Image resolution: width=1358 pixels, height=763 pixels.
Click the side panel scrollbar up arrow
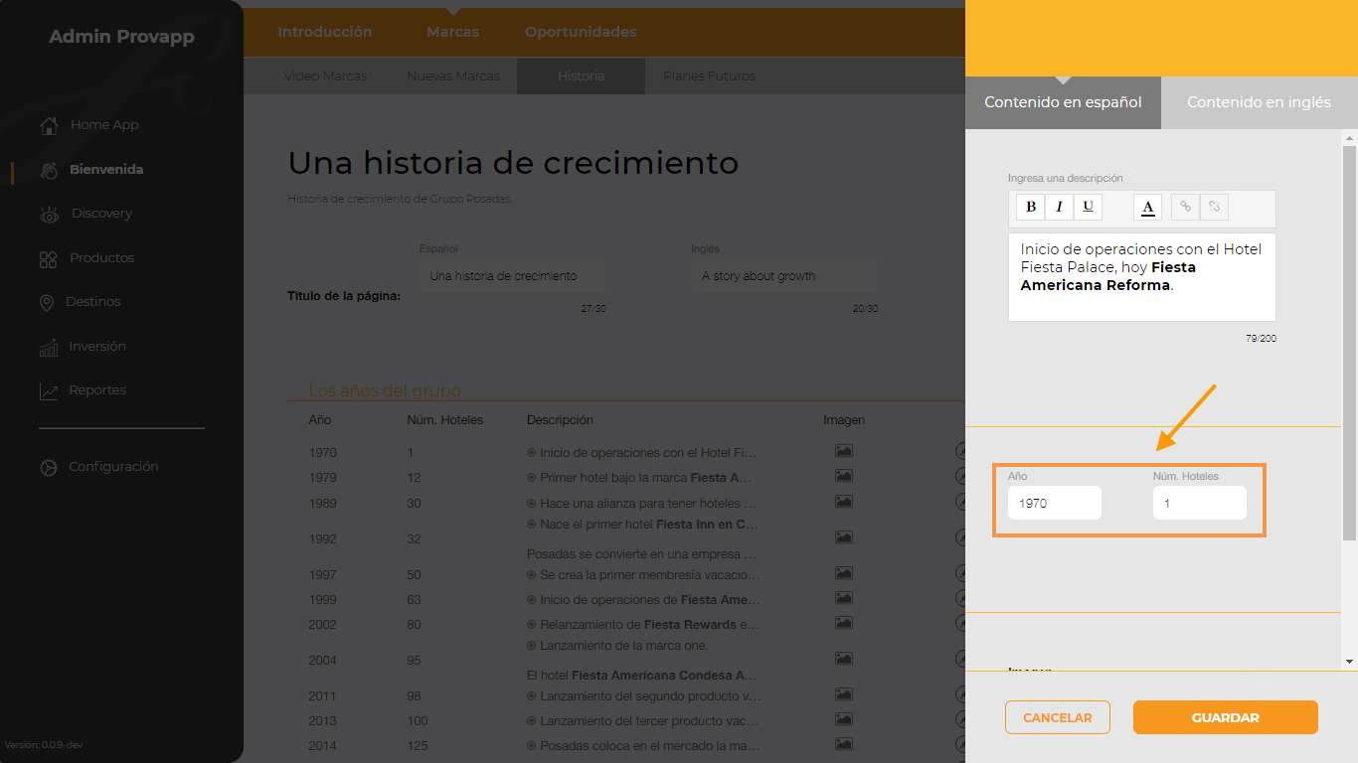(1349, 137)
